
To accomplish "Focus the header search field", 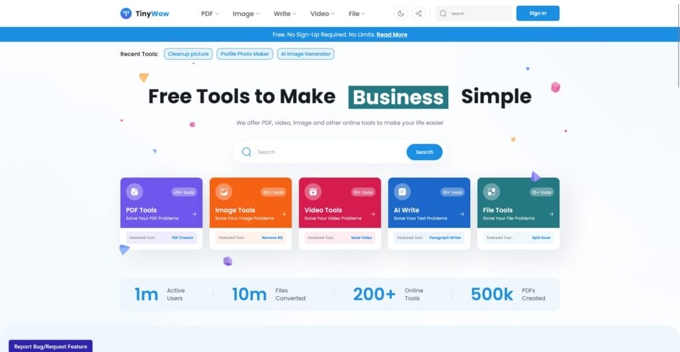I will point(473,13).
